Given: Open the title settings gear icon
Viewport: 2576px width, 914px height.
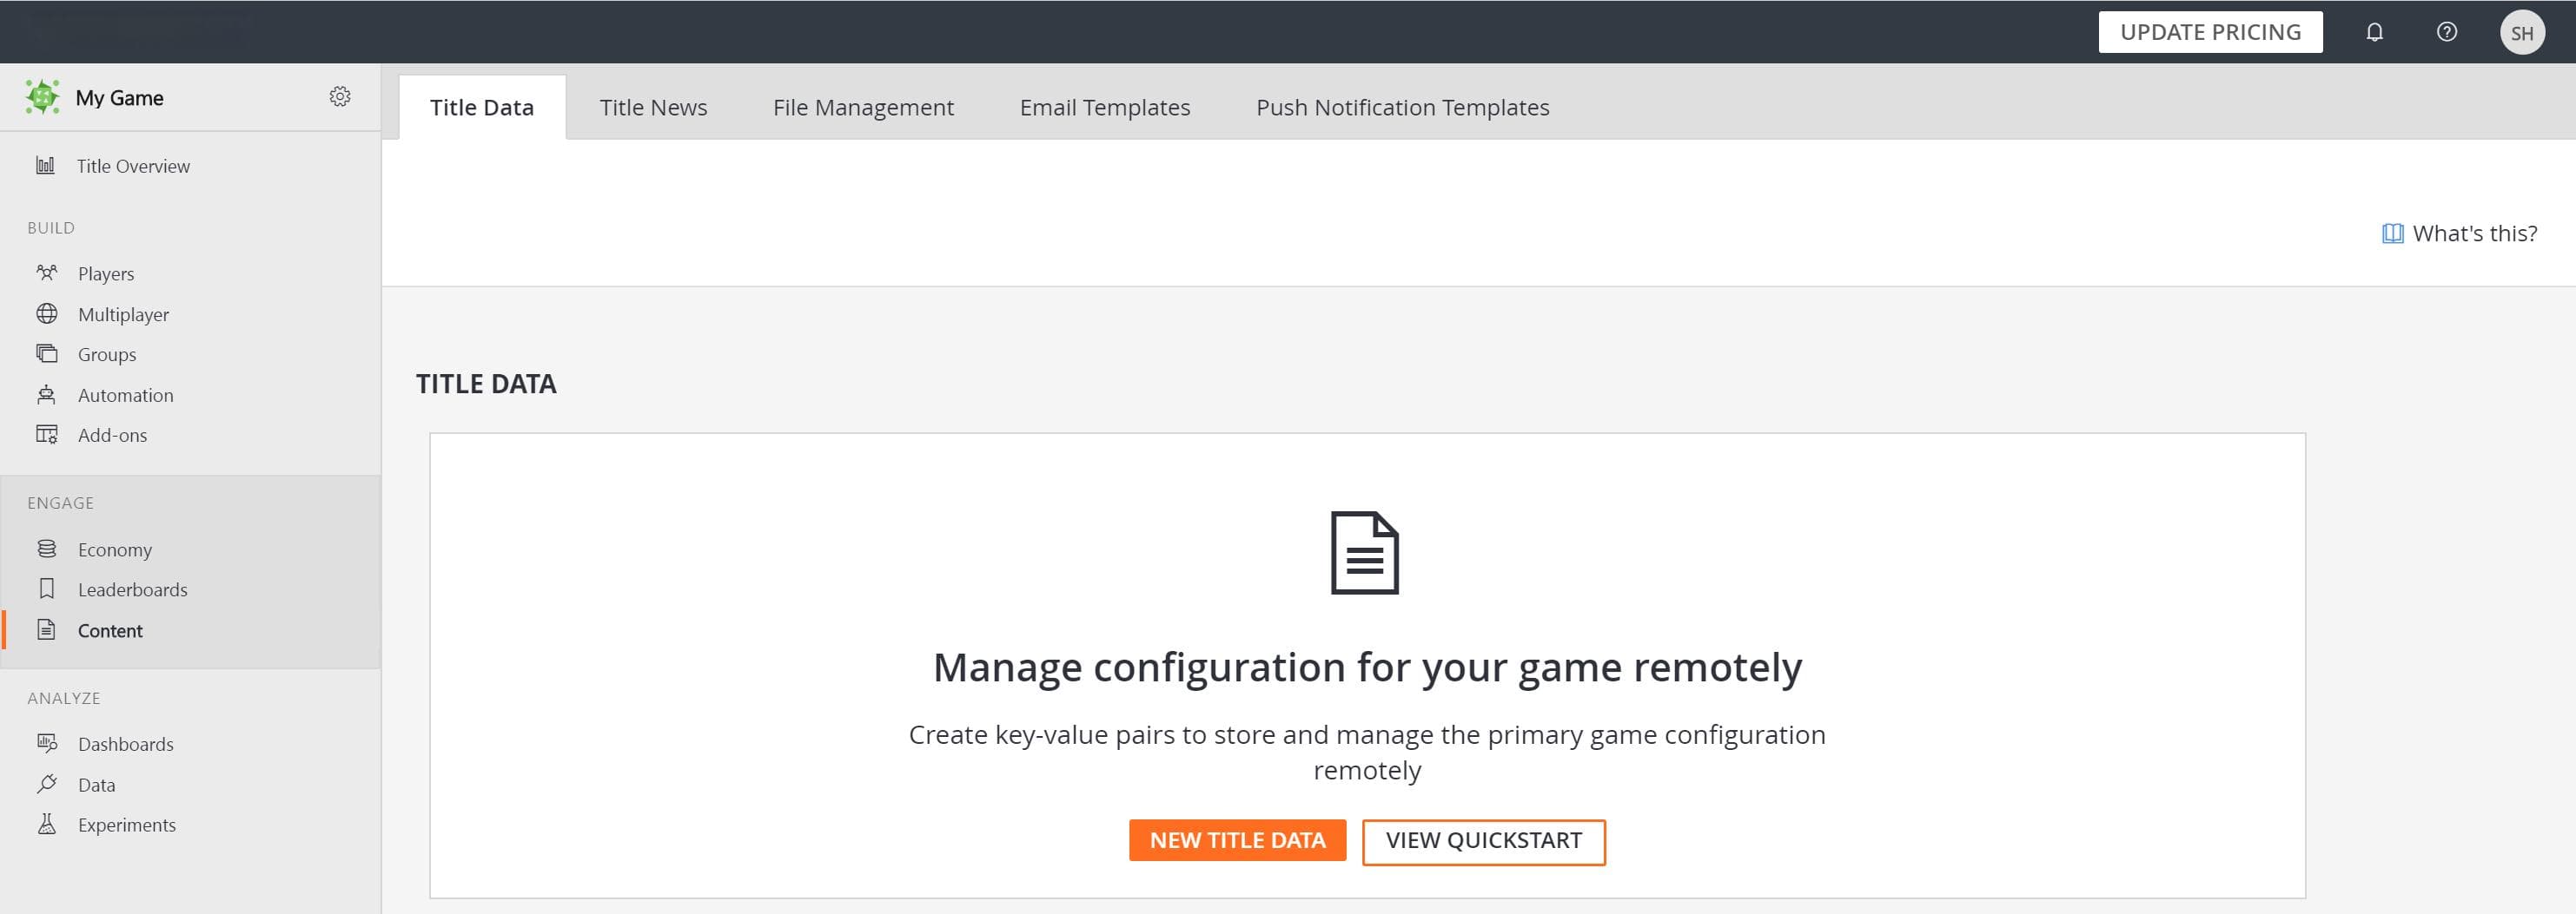Looking at the screenshot, I should click(340, 97).
